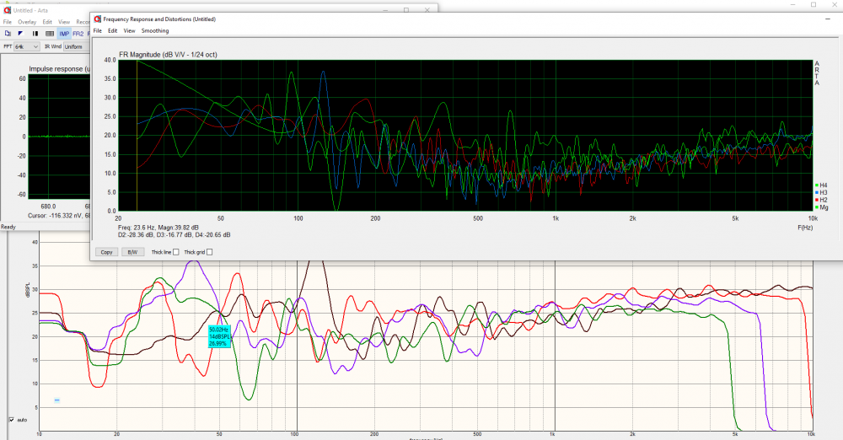Open the Overlay menu in Arta
This screenshot has width=843, height=440.
(27, 21)
